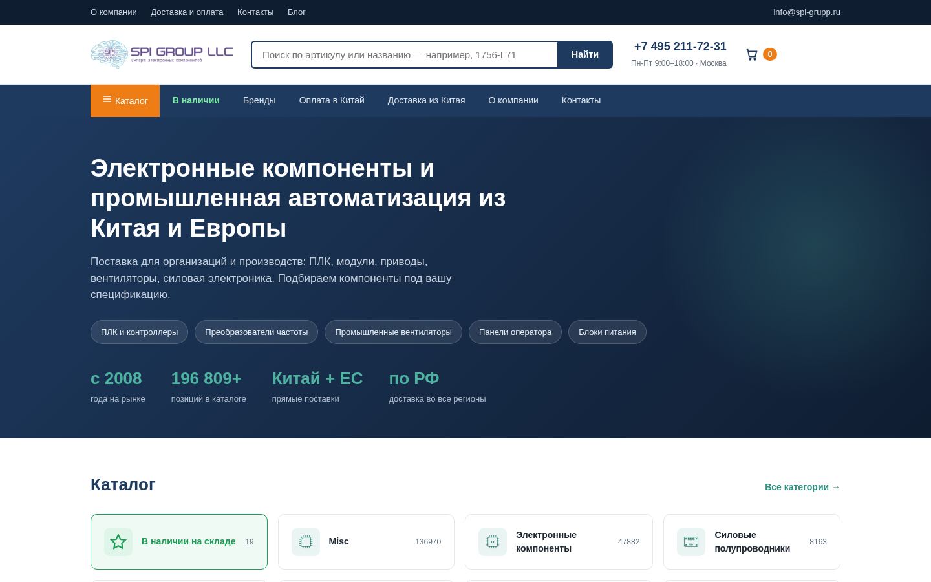Click 'О компании' in the top strip
931x582 pixels.
114,12
